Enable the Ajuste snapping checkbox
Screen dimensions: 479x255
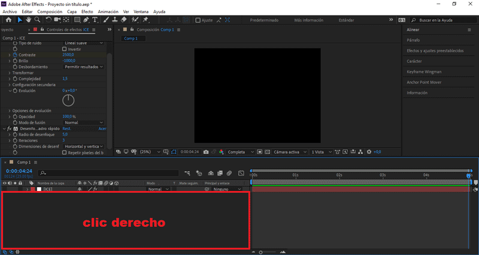pos(198,20)
